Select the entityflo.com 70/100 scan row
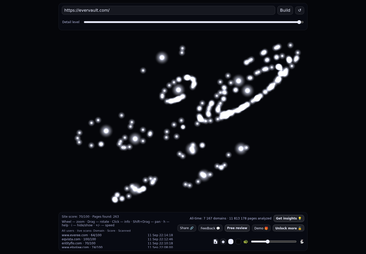Viewport: 366px width, 254px height. point(117,243)
